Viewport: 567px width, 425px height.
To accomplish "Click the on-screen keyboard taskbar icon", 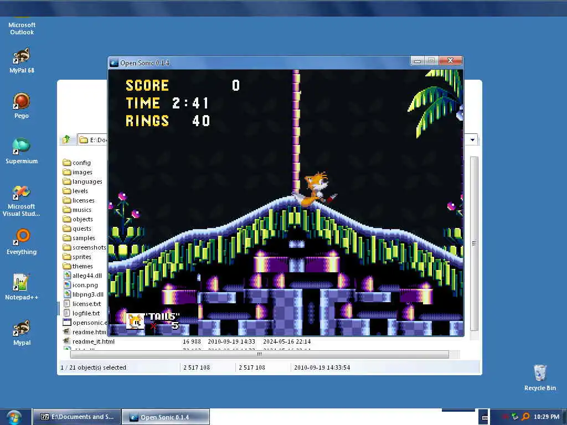I will click(x=484, y=417).
